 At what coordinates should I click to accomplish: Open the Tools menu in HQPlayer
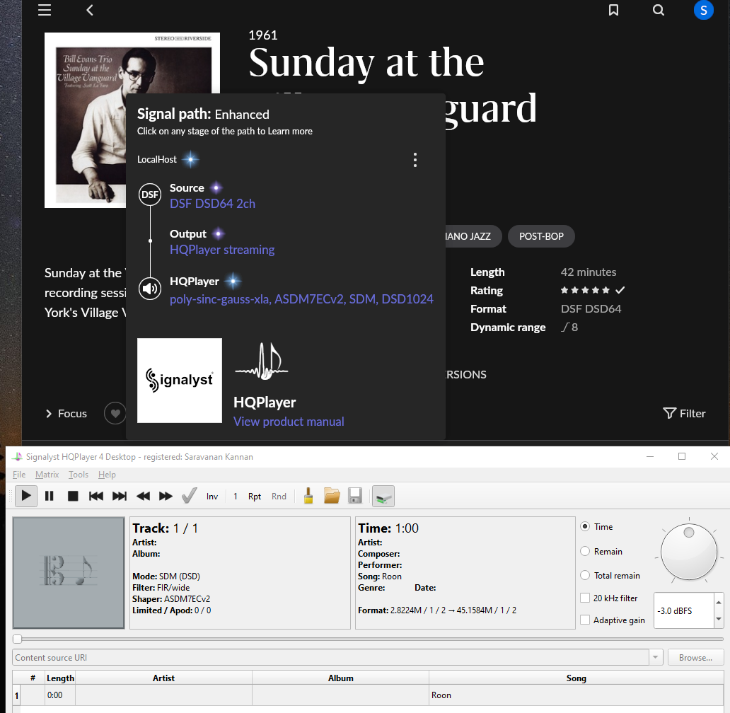[79, 474]
